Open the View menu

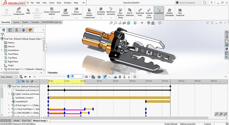pyautogui.click(x=44, y=3)
